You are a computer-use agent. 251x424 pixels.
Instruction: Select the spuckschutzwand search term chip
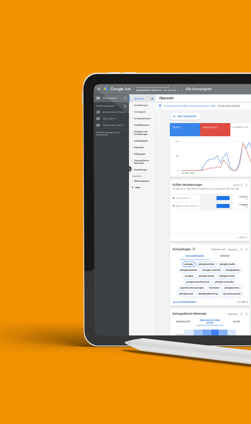(231, 294)
